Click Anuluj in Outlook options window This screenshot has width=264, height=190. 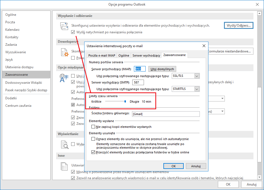click(251, 184)
